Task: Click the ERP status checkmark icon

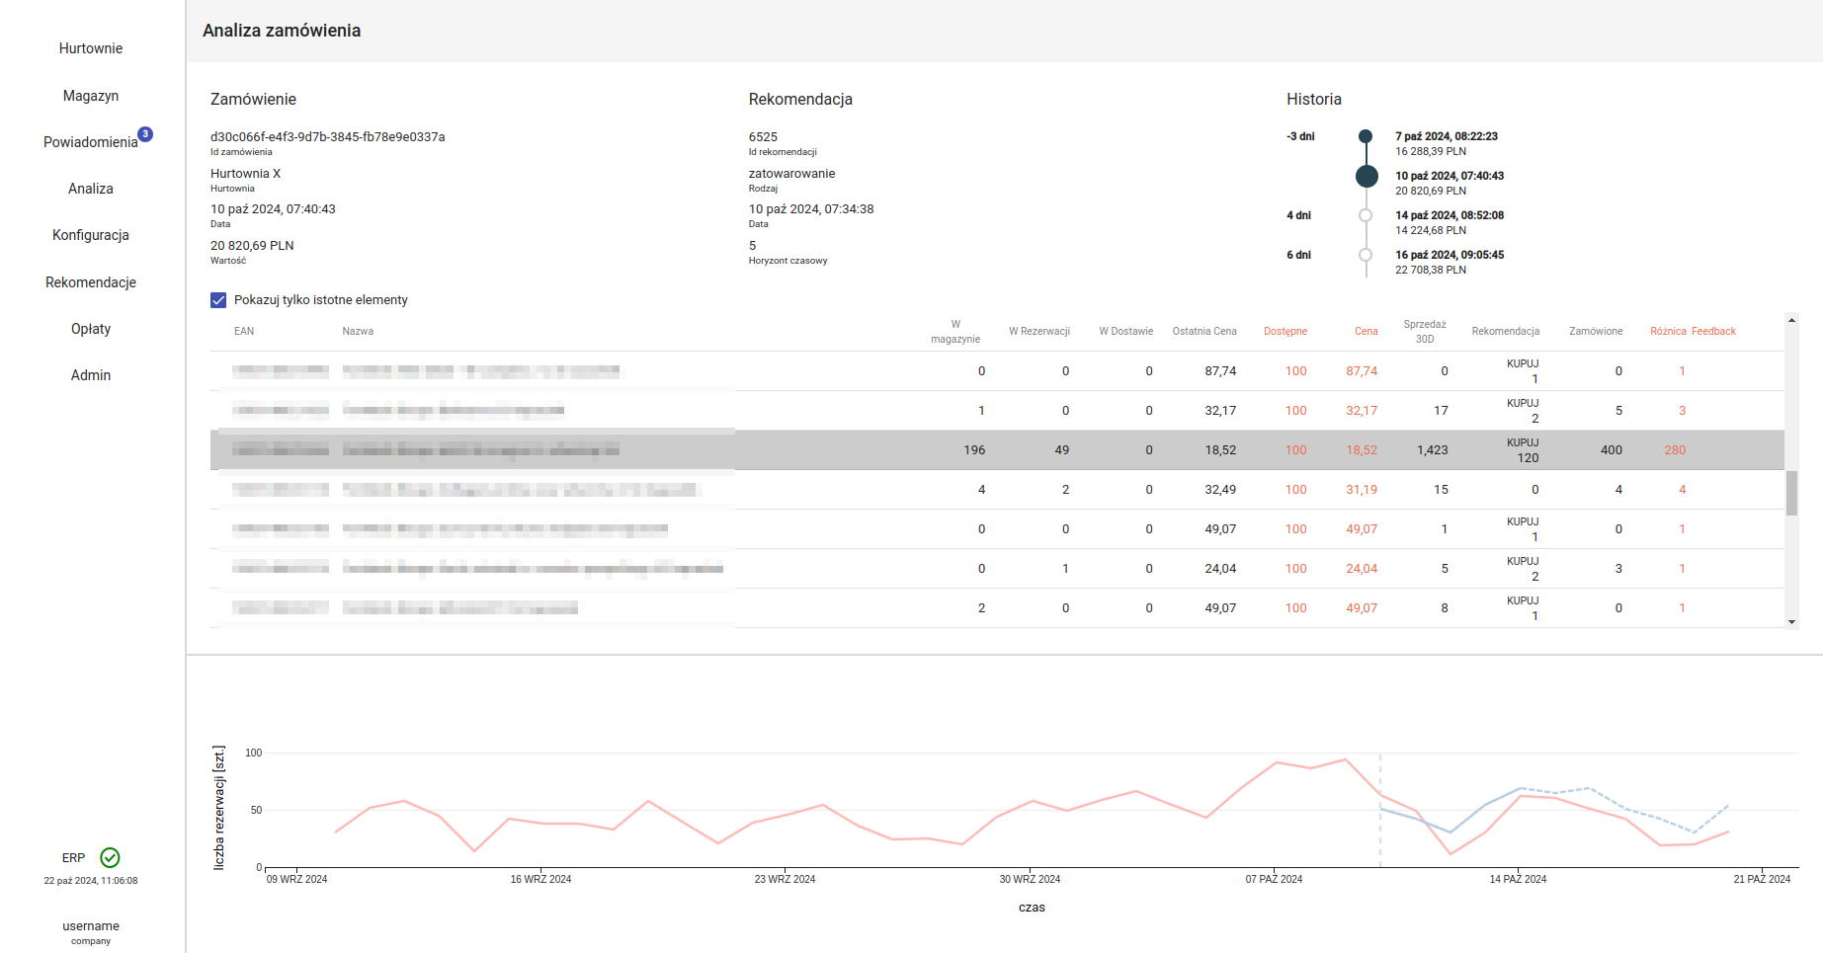Action: 110,857
